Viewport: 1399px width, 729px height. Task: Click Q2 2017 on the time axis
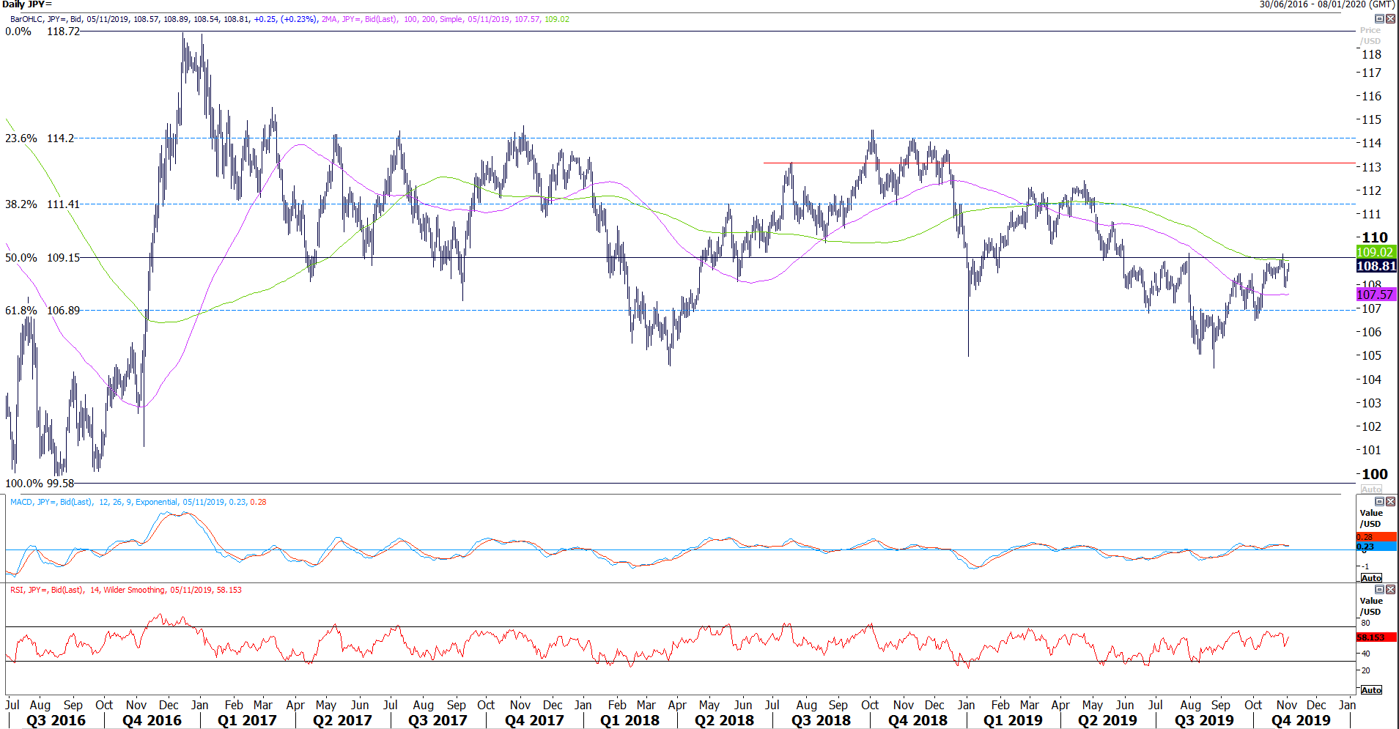pyautogui.click(x=342, y=720)
